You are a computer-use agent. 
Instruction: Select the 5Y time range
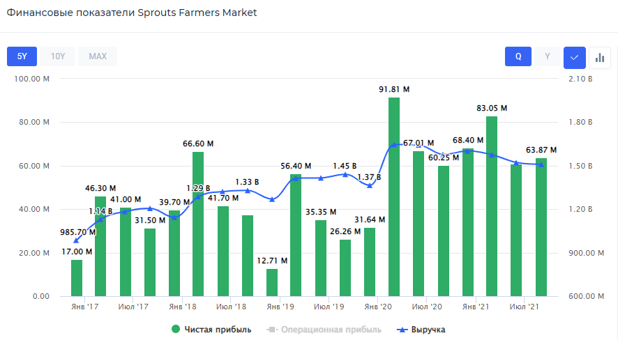pos(22,56)
